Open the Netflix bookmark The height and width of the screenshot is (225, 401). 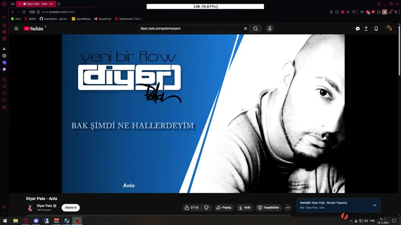(30, 19)
